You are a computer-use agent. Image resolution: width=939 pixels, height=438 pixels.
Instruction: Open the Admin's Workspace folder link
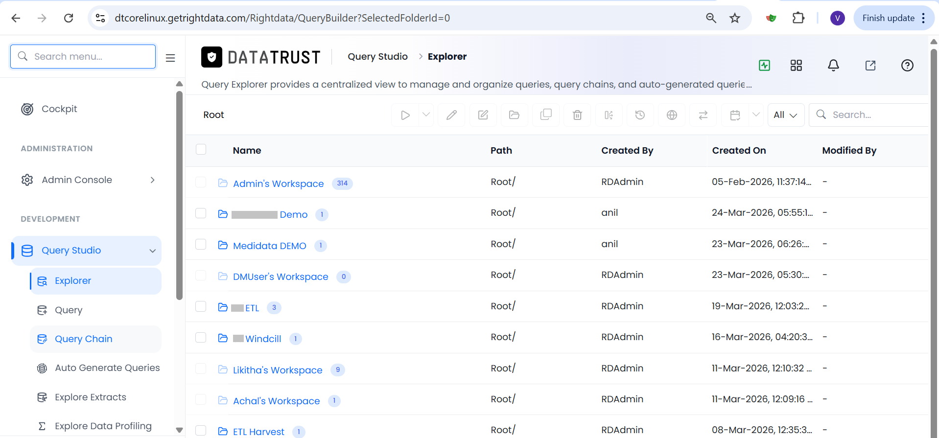pyautogui.click(x=278, y=184)
